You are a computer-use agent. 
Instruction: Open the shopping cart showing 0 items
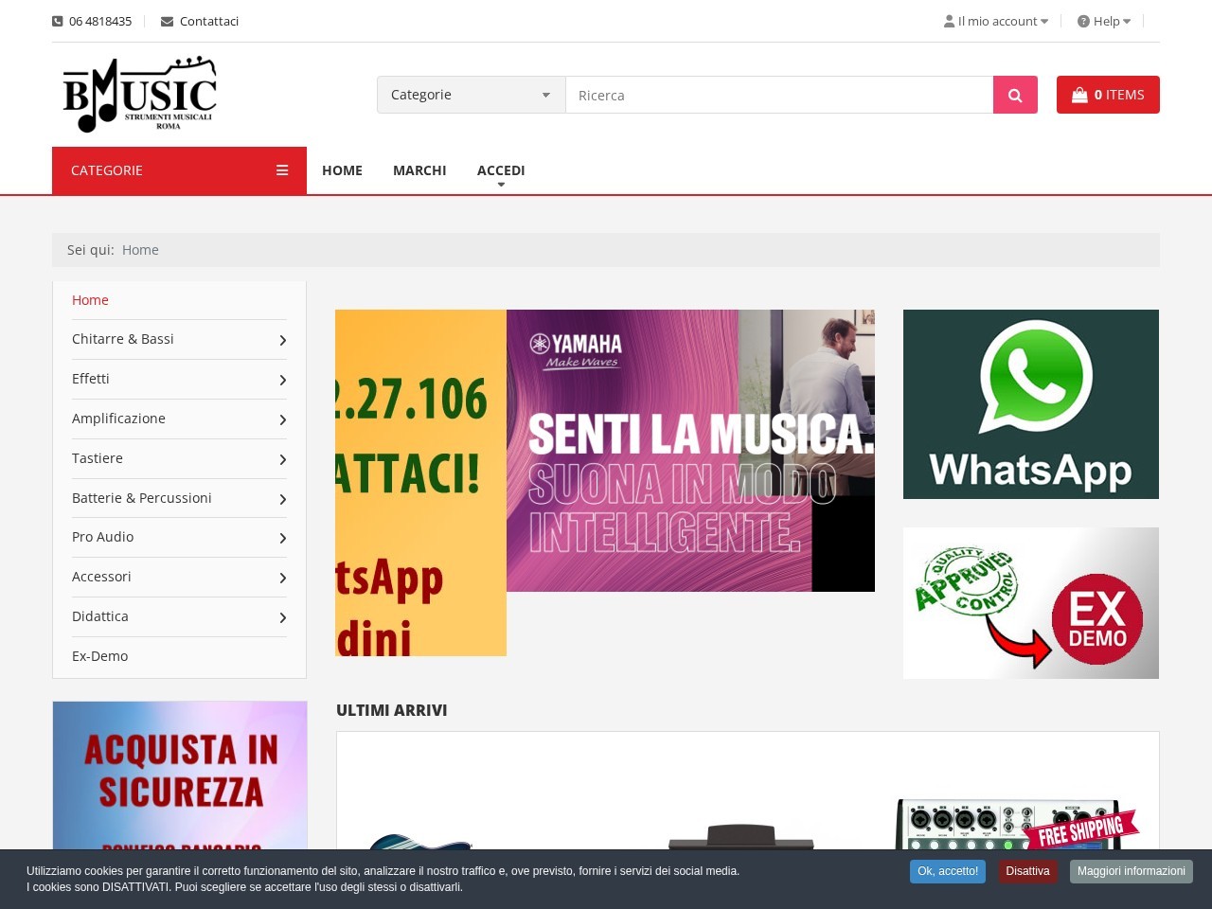(x=1107, y=95)
